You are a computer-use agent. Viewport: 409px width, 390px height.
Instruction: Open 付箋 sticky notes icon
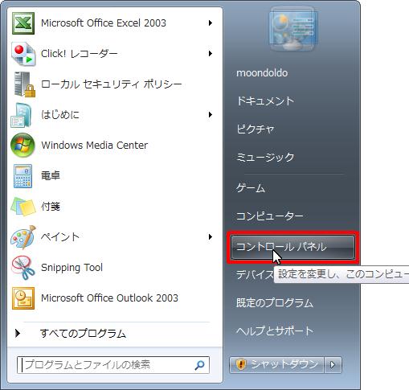[x=23, y=207]
